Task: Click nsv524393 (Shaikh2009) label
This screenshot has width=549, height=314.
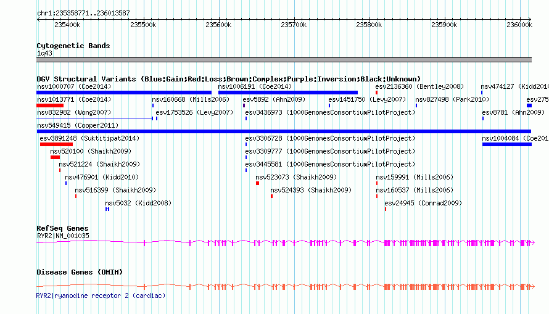Action: pos(311,190)
